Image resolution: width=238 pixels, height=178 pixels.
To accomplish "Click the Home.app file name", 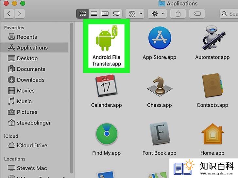I will point(212,153).
